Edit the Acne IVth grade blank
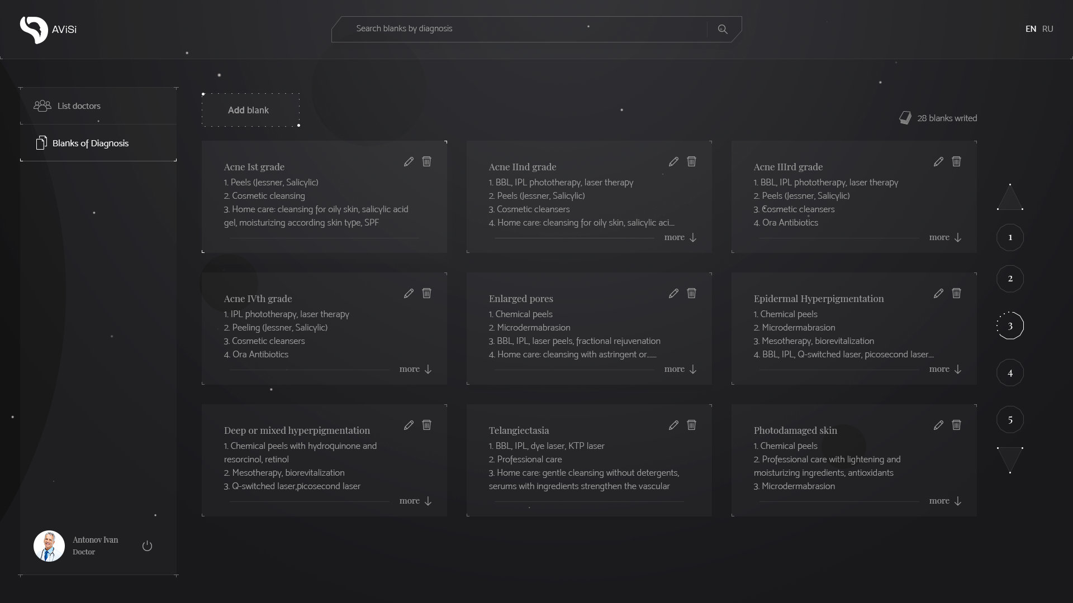Image resolution: width=1073 pixels, height=603 pixels. tap(409, 293)
